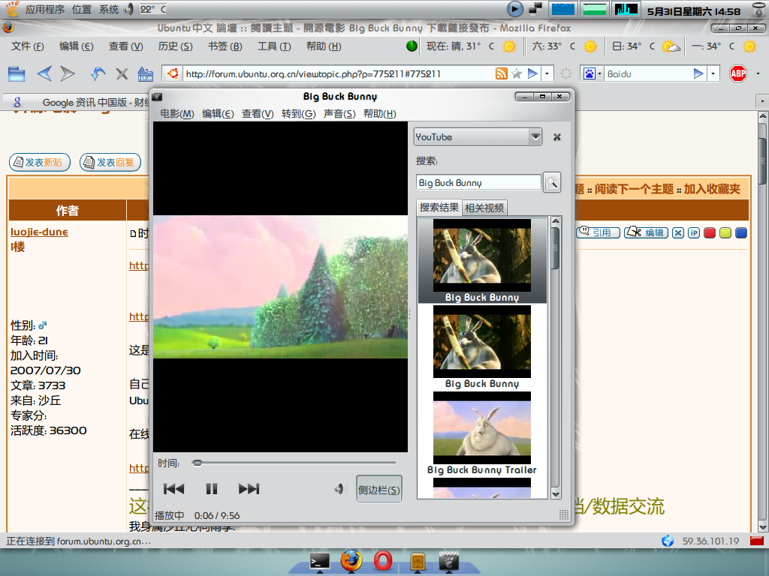Click 阅读下一个主题 link

[x=634, y=189]
